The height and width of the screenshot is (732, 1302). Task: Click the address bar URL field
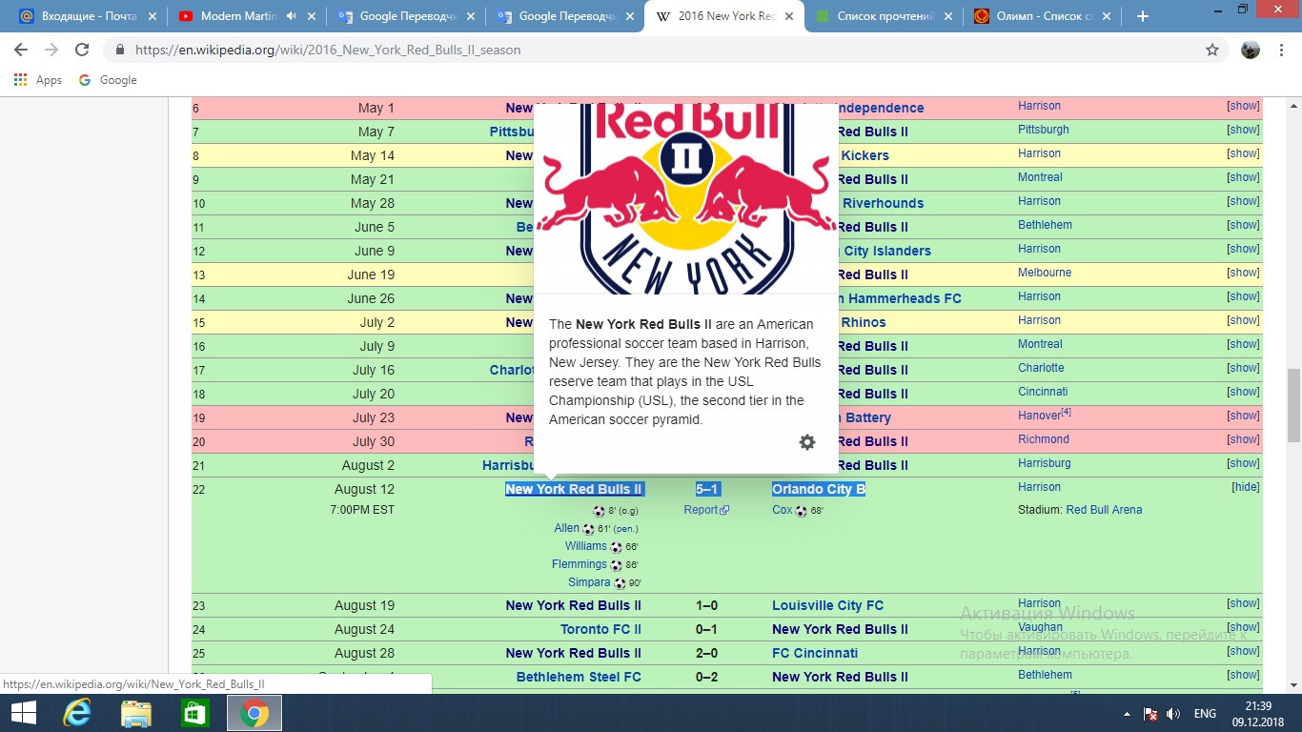click(x=658, y=50)
